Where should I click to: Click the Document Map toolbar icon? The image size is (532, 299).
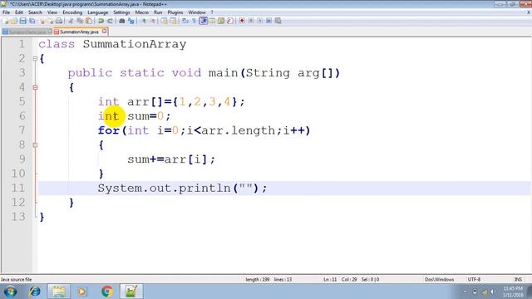[221, 21]
